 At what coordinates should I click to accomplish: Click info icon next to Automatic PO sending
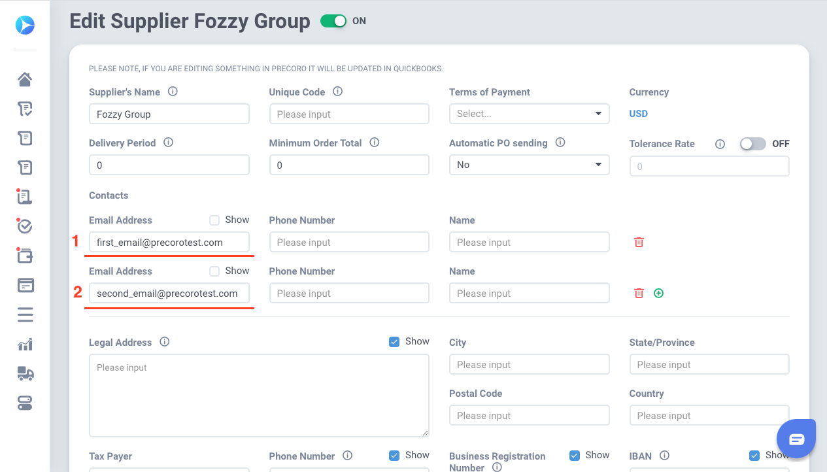tap(560, 142)
